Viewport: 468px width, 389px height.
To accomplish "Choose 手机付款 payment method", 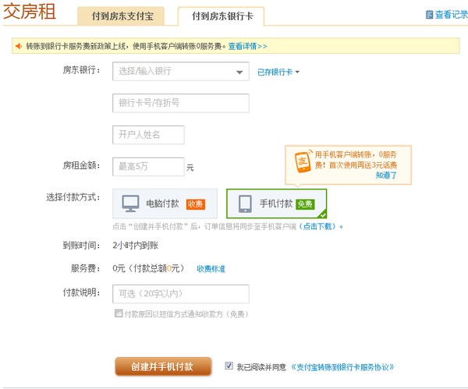I will pyautogui.click(x=277, y=203).
